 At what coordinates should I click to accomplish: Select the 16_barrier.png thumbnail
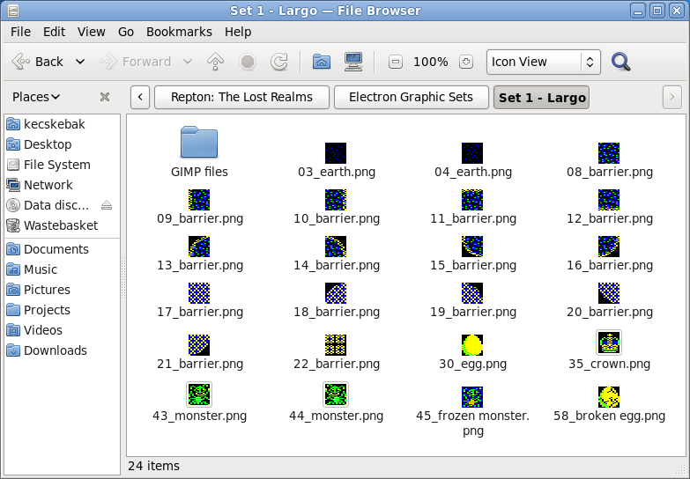[609, 247]
